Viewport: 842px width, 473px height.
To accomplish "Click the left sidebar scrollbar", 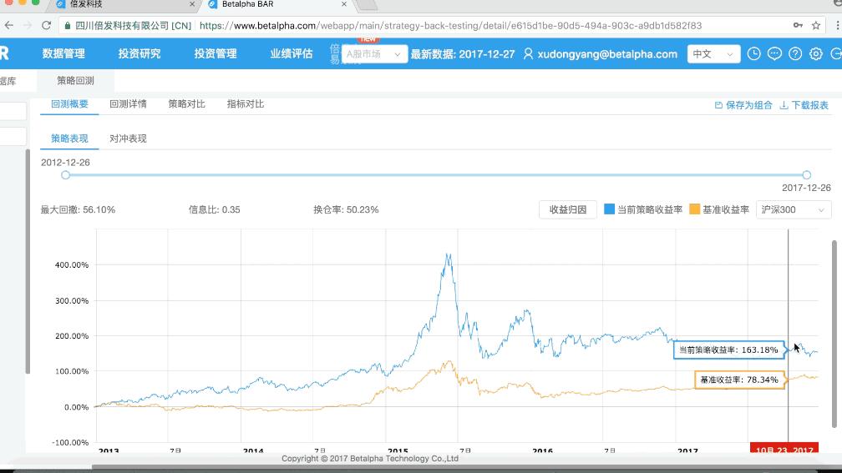I will coord(28,261).
